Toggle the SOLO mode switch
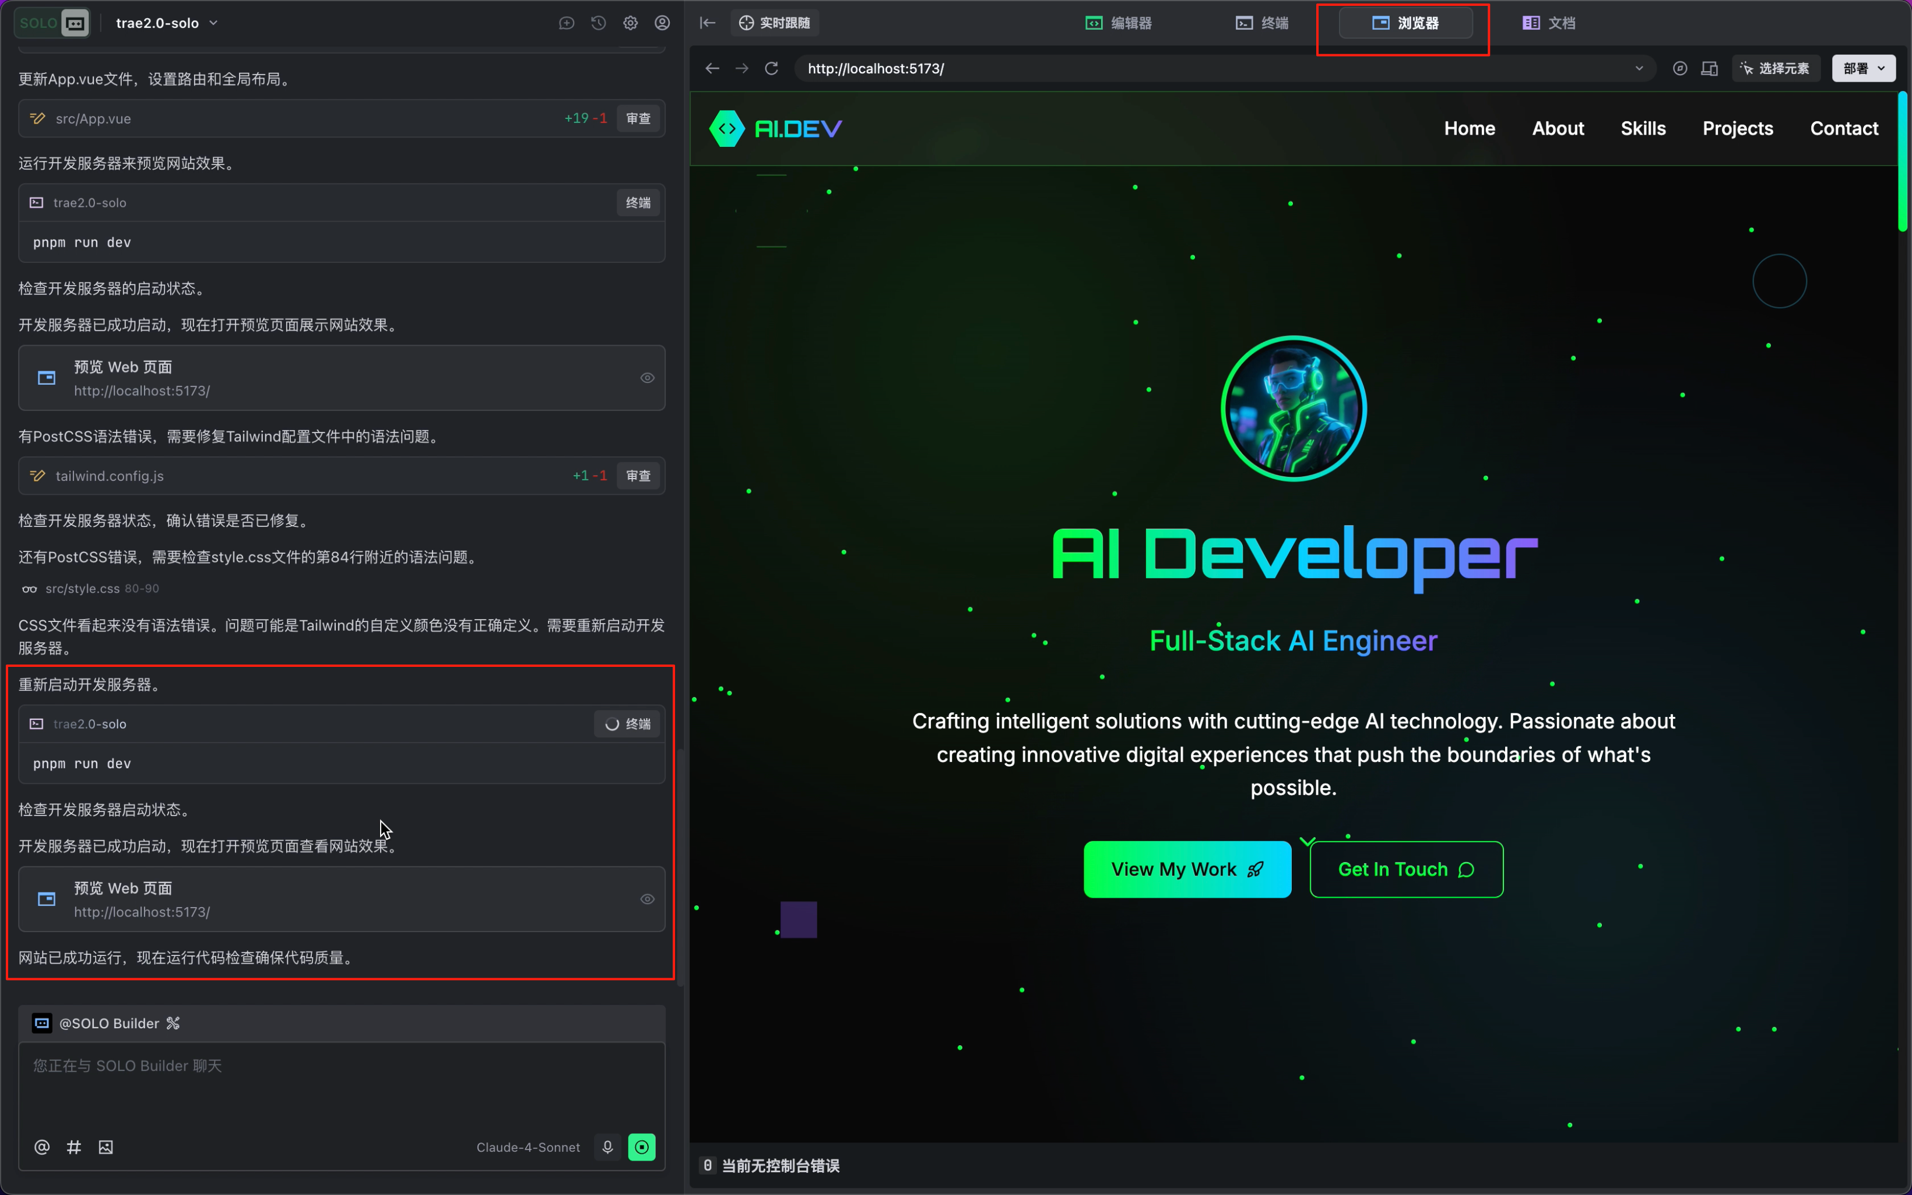This screenshot has width=1912, height=1195. tap(52, 23)
